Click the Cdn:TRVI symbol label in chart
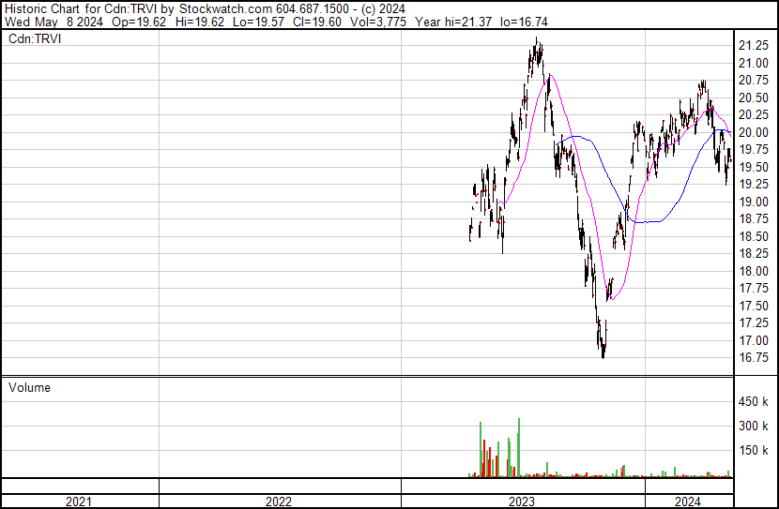The width and height of the screenshot is (779, 509). (x=35, y=38)
